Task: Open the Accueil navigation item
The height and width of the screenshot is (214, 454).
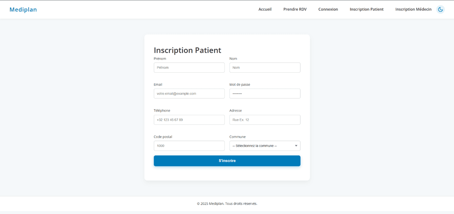Action: click(x=265, y=9)
